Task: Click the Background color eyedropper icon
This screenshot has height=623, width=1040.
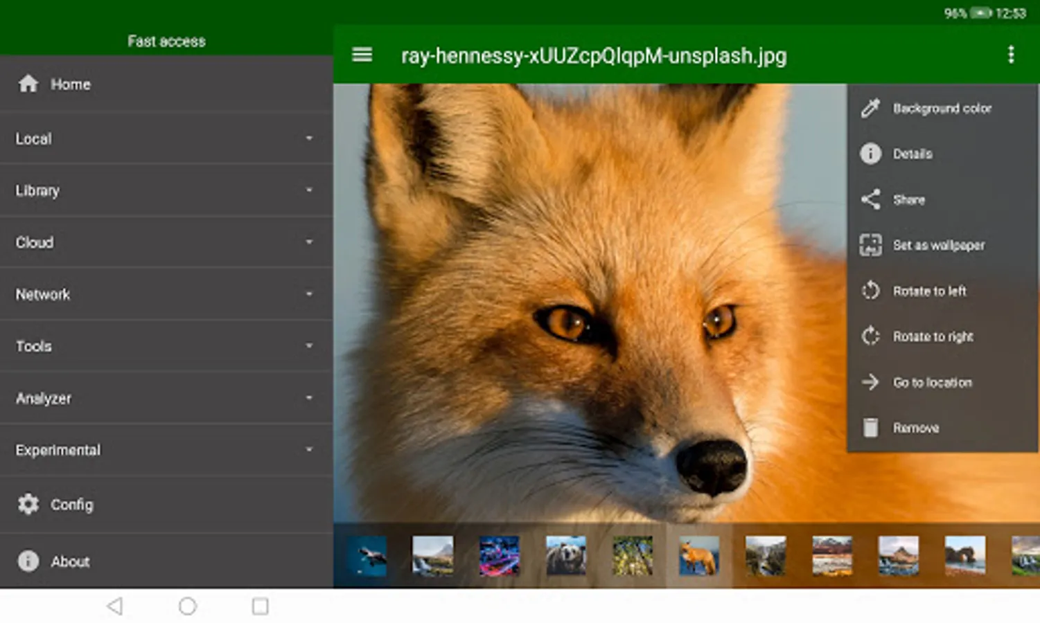Action: coord(870,108)
